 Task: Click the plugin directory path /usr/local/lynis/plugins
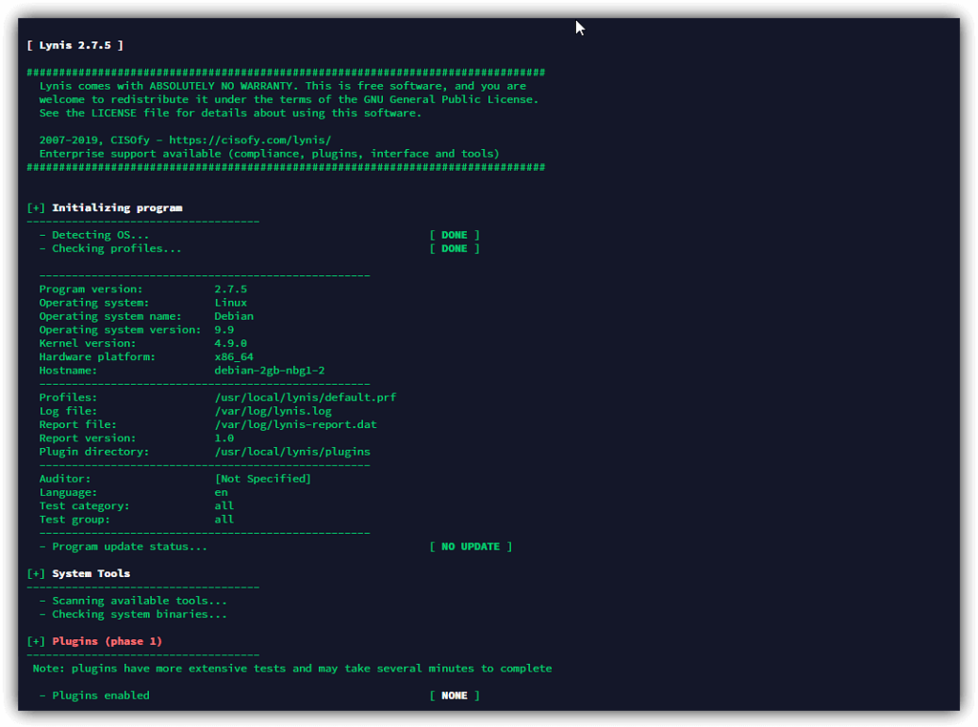tap(292, 451)
